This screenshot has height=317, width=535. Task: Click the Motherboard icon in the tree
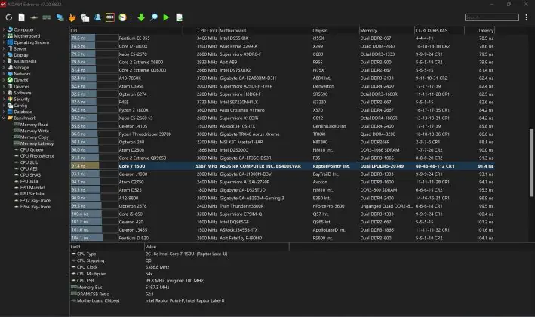pos(11,35)
